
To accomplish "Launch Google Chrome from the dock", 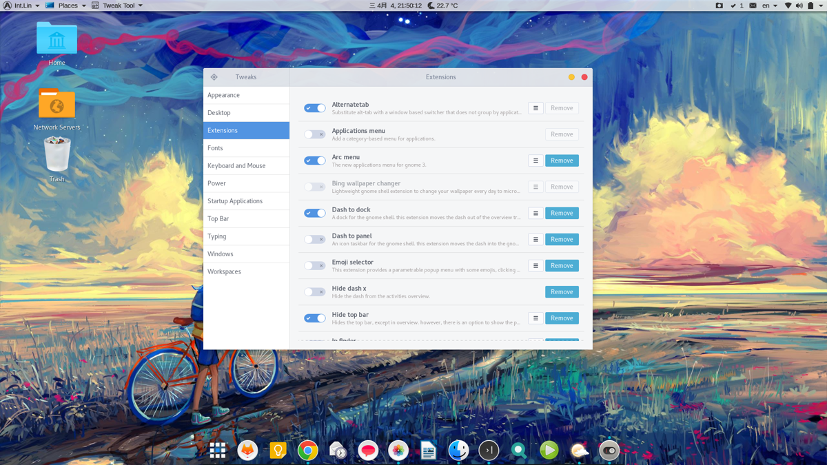I will point(308,451).
